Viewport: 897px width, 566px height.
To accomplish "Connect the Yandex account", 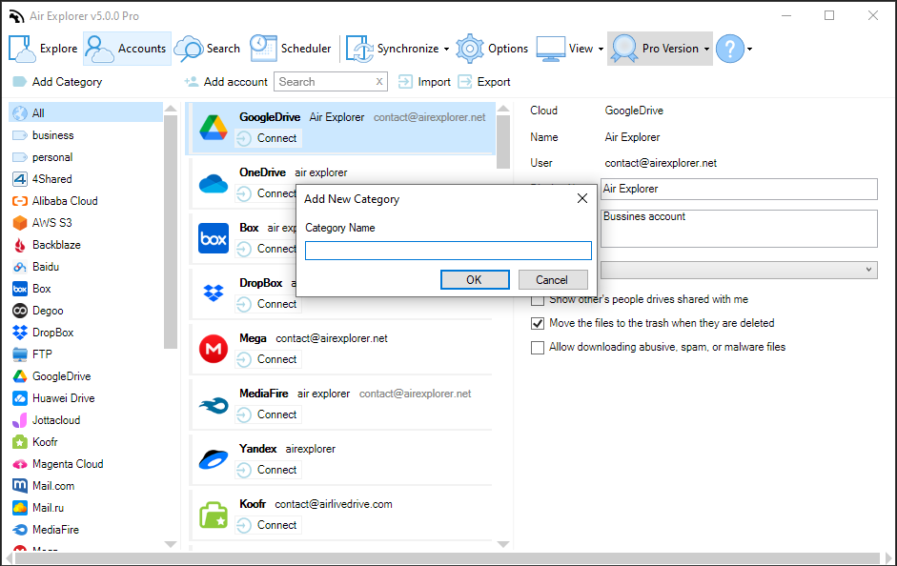I will [268, 470].
